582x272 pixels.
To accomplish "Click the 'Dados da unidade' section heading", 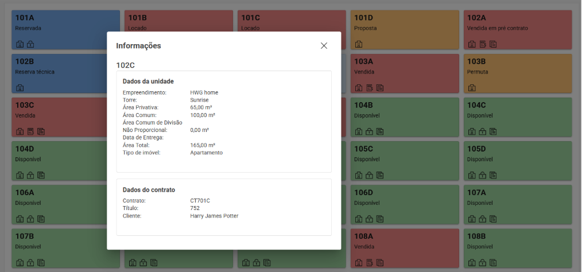I will click(148, 81).
